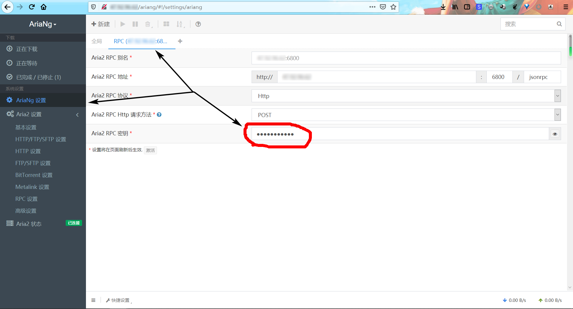This screenshot has height=309, width=573.
Task: Click 新建 to create a new download
Action: 101,24
